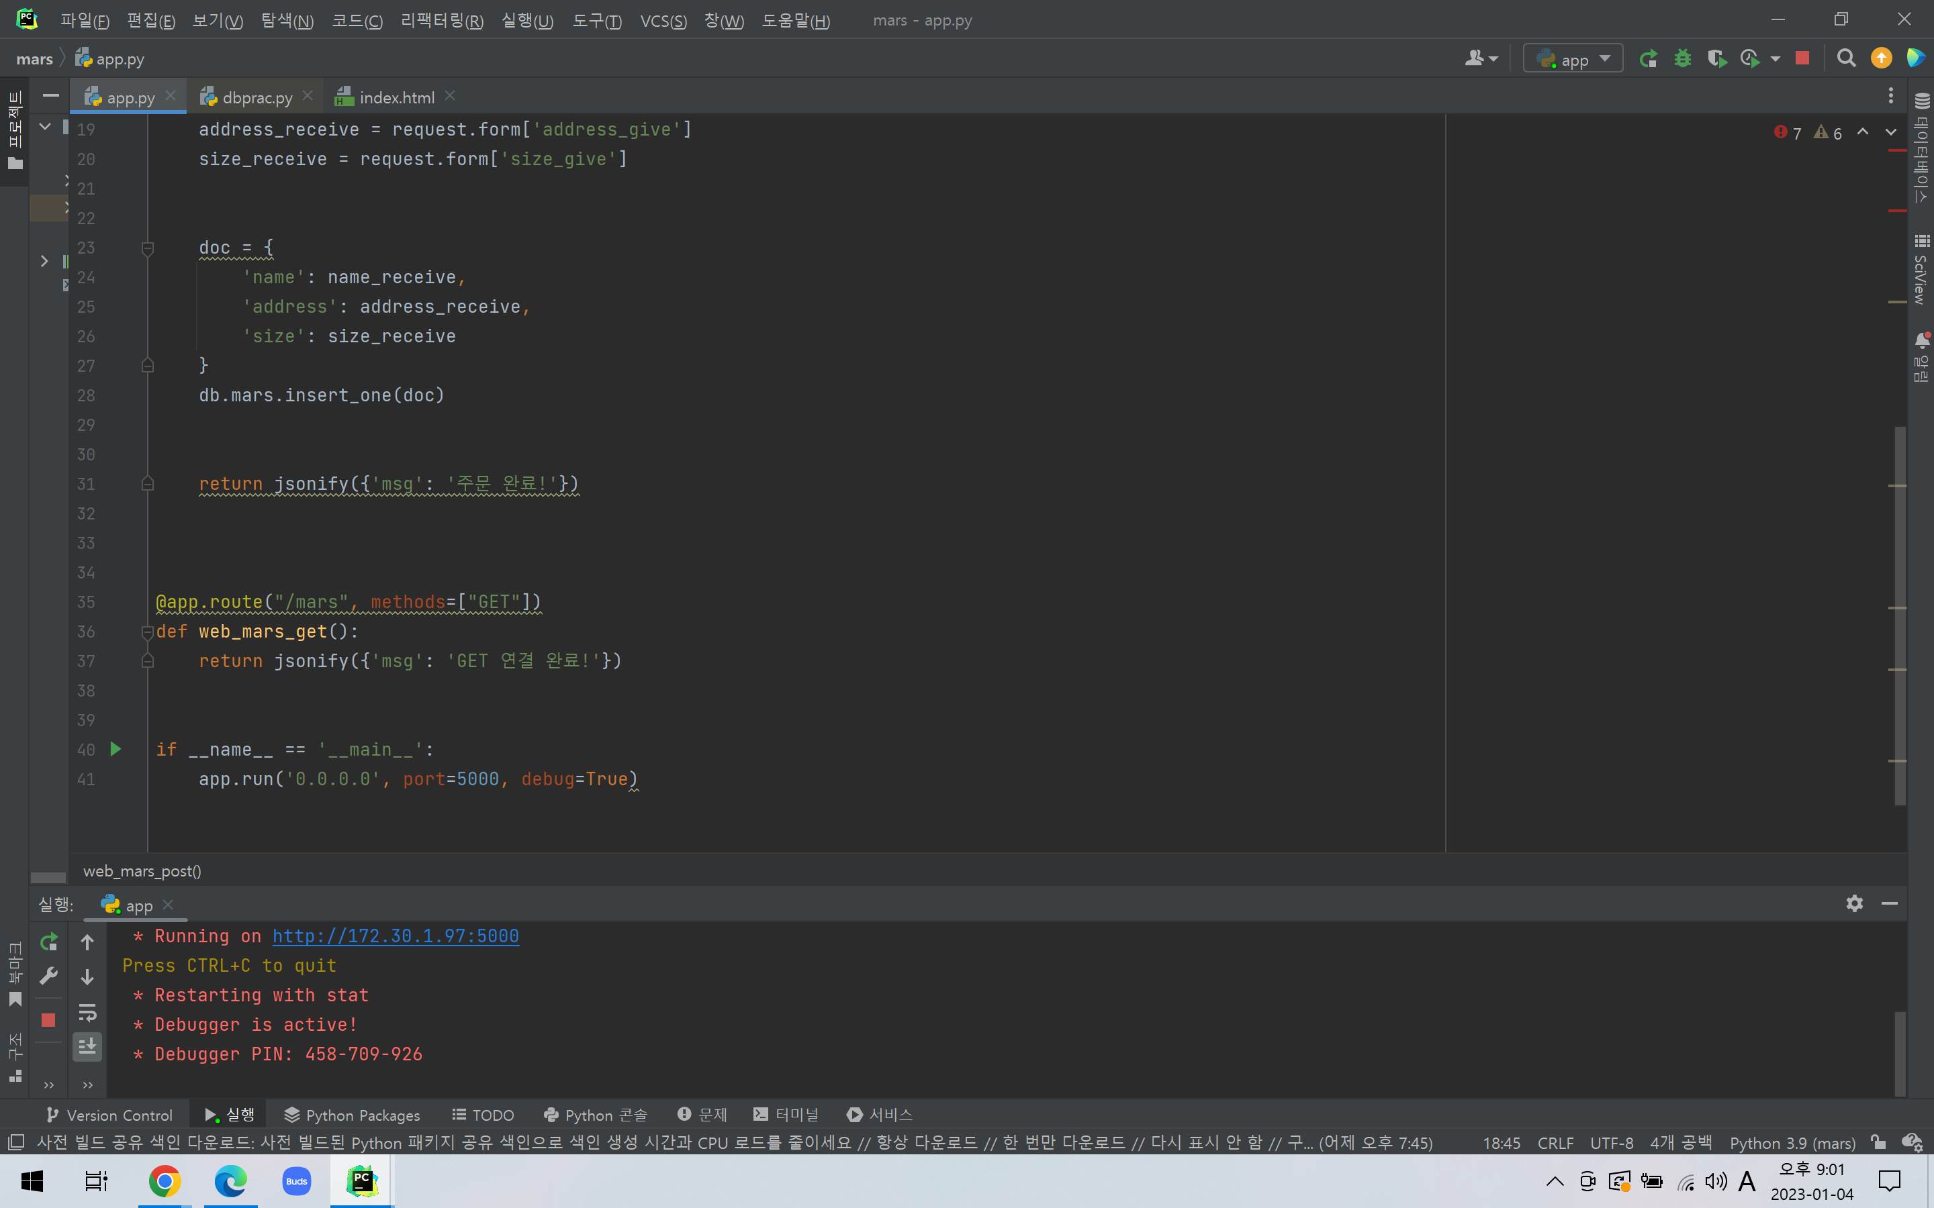Screen dimensions: 1934x1208
Task: Open the code-with-me user icon
Action: [x=1481, y=59]
